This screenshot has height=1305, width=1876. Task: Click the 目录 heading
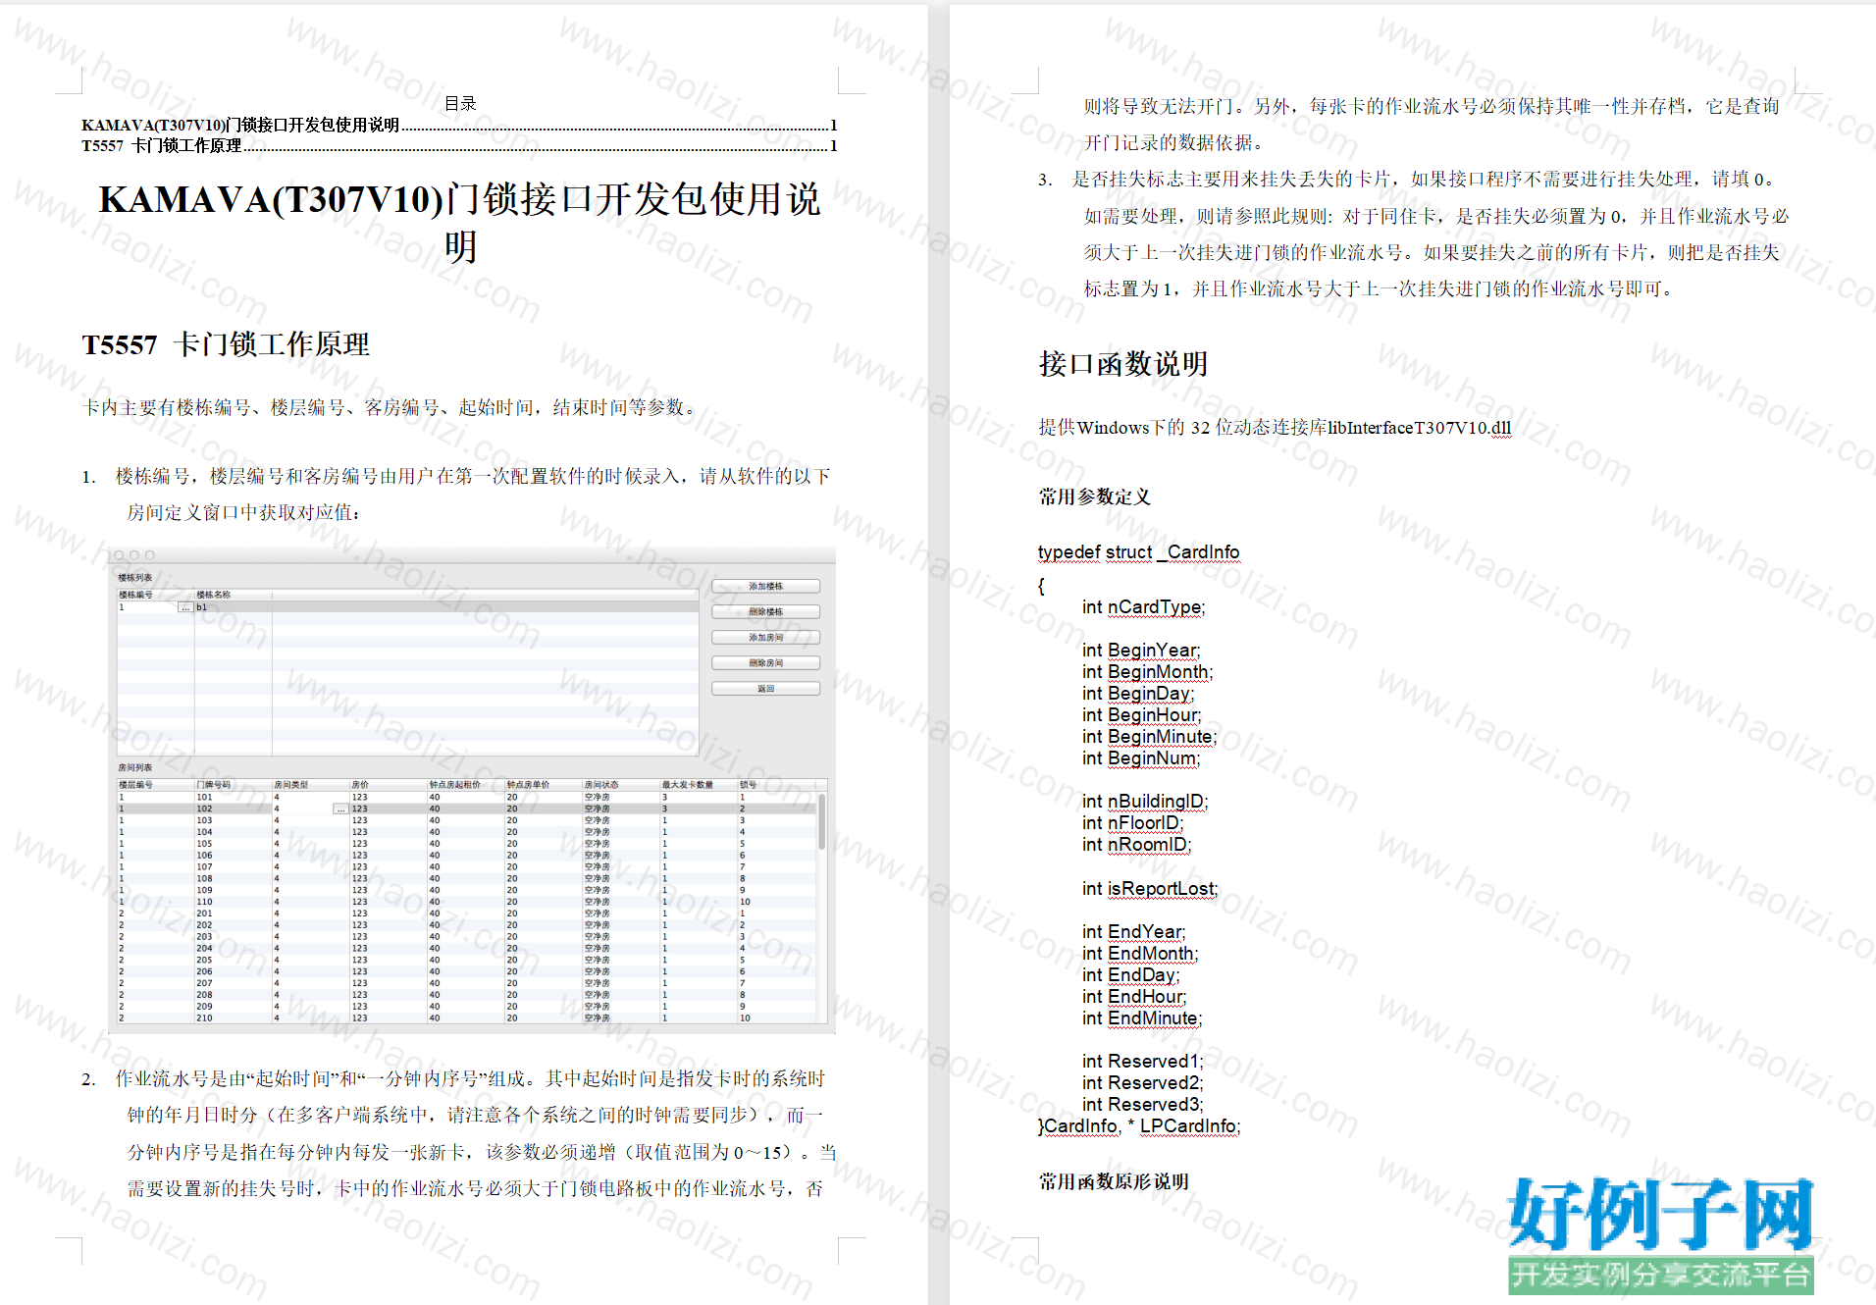[460, 103]
